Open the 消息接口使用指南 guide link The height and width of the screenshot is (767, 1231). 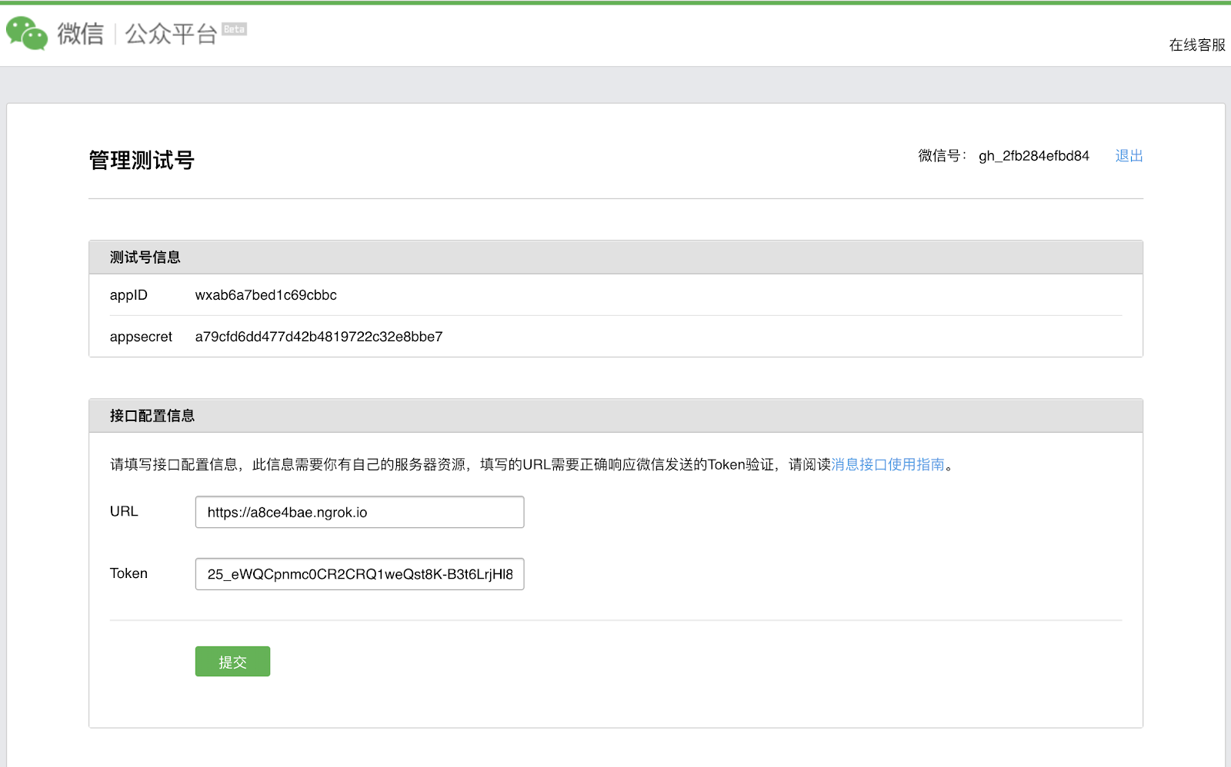click(888, 464)
